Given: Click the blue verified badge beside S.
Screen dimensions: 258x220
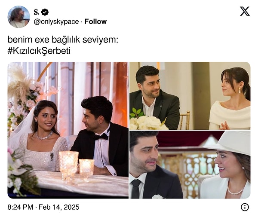Looking at the screenshot, I should (x=45, y=12).
